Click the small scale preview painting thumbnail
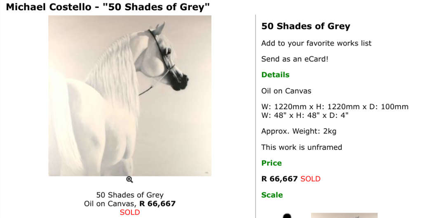Viewport: 422px width, 218px height. coord(344,215)
